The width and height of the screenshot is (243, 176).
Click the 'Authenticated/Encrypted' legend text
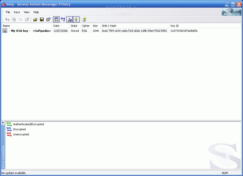click(28, 124)
